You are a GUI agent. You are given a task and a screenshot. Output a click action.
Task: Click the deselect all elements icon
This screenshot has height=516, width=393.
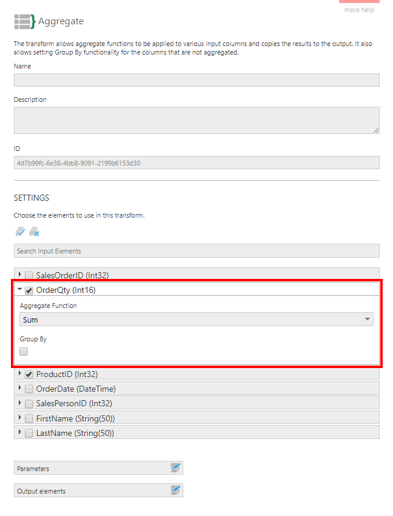(x=34, y=232)
